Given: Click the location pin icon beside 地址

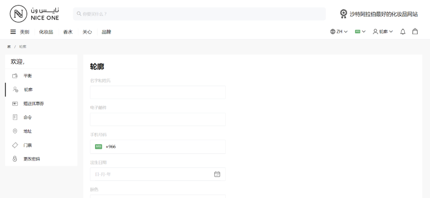Looking at the screenshot, I should 15,131.
